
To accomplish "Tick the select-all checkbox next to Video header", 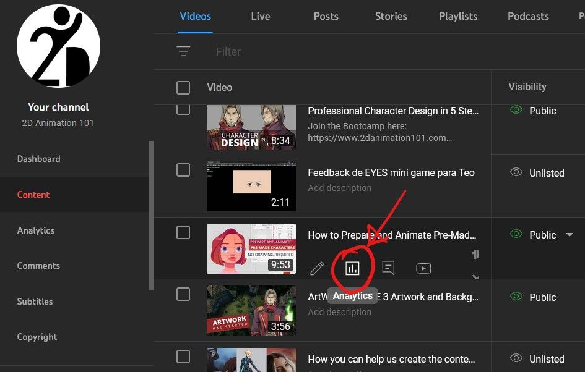I will tap(183, 87).
